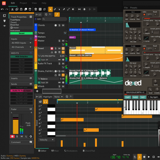The width and height of the screenshot is (160, 160).
Task: Switch to the Mixer tab
Action: coord(55,151)
